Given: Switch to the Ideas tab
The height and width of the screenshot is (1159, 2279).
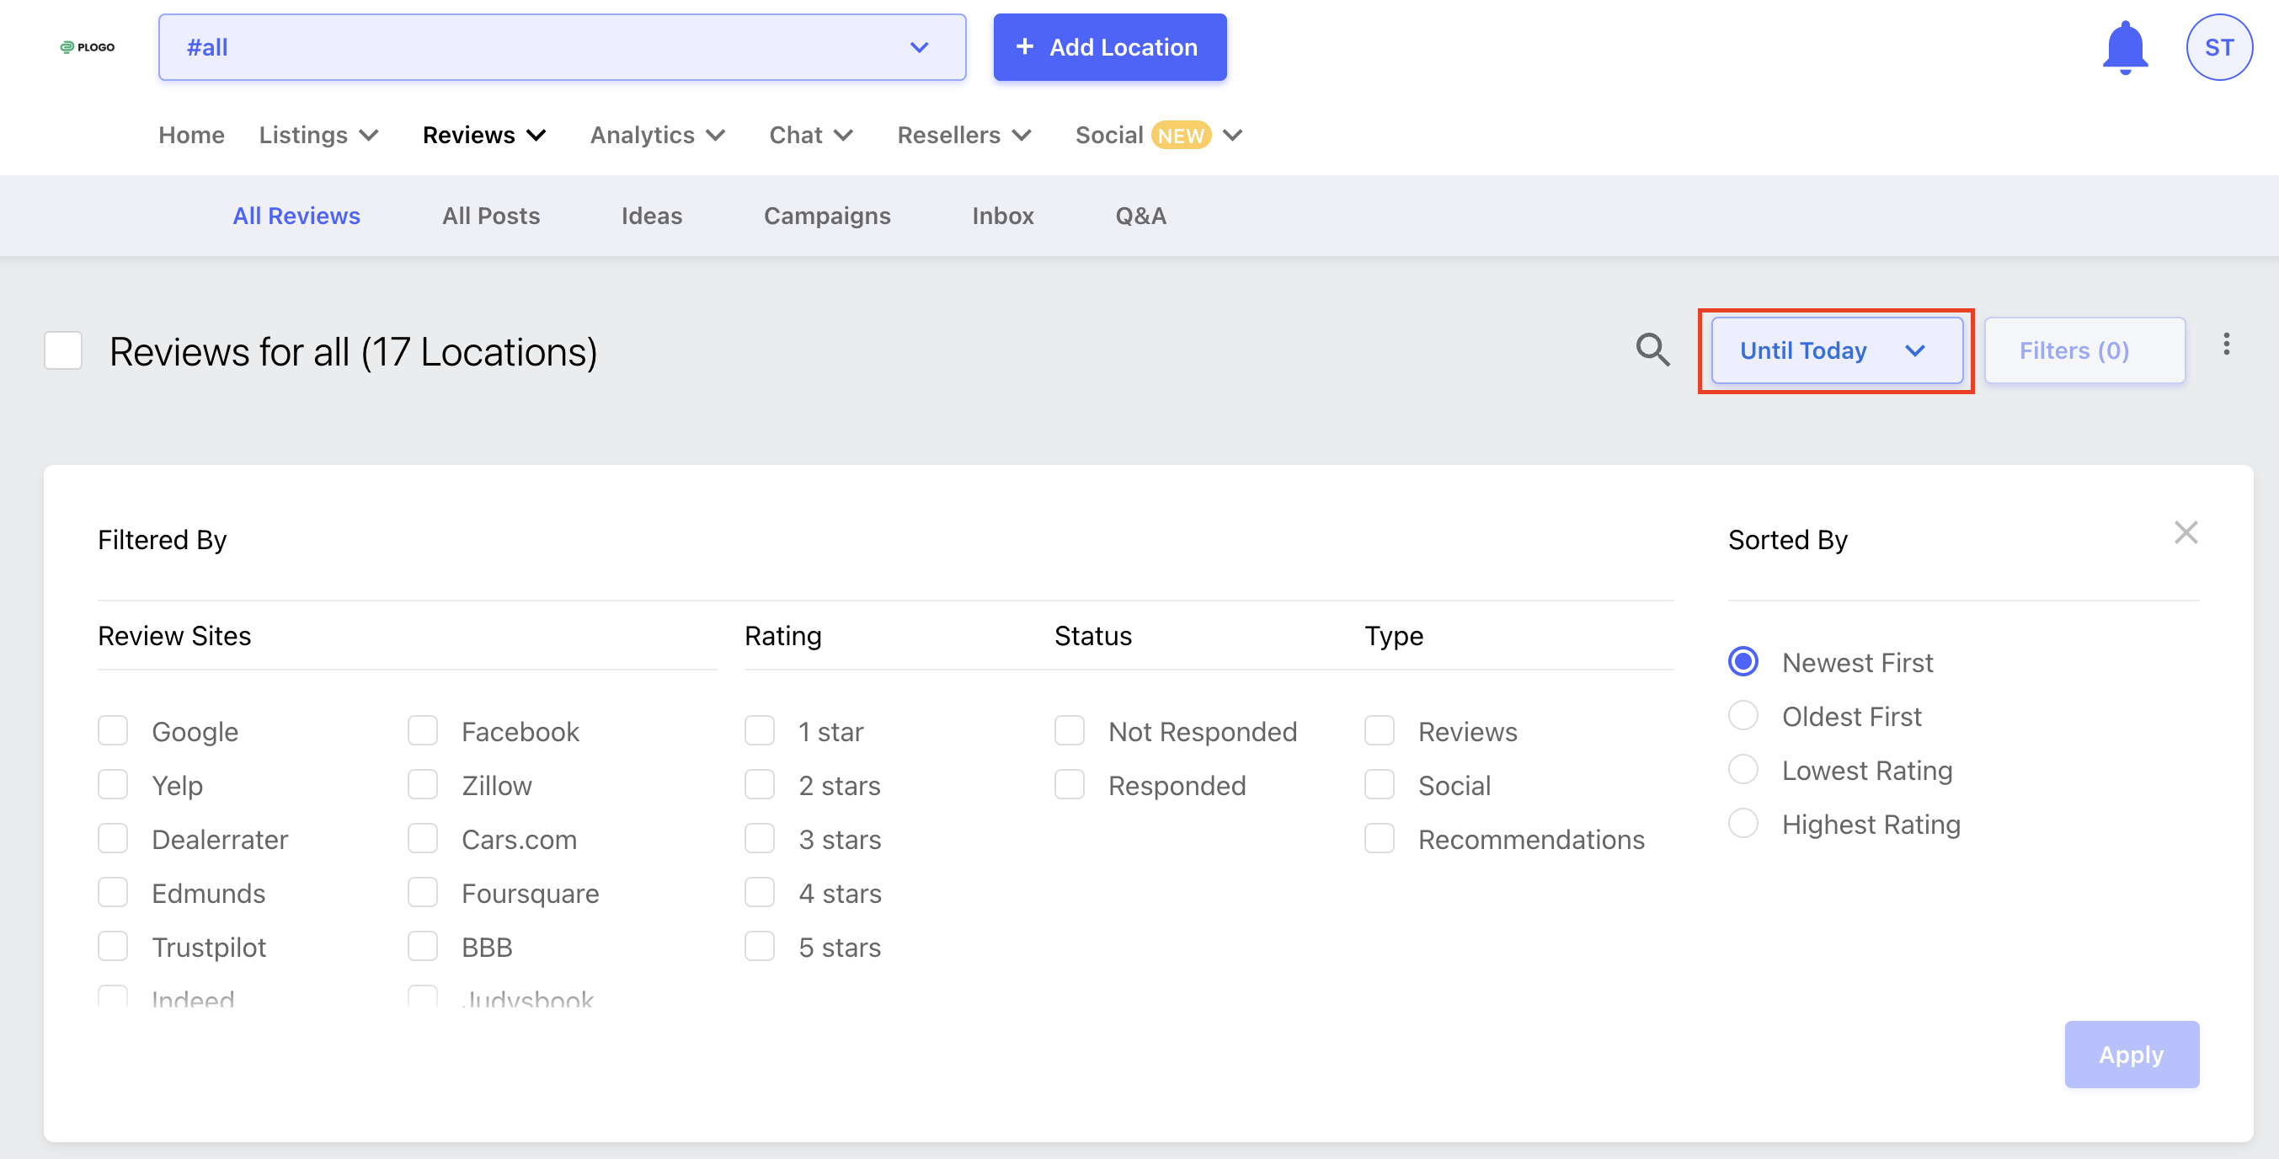Looking at the screenshot, I should coord(651,216).
